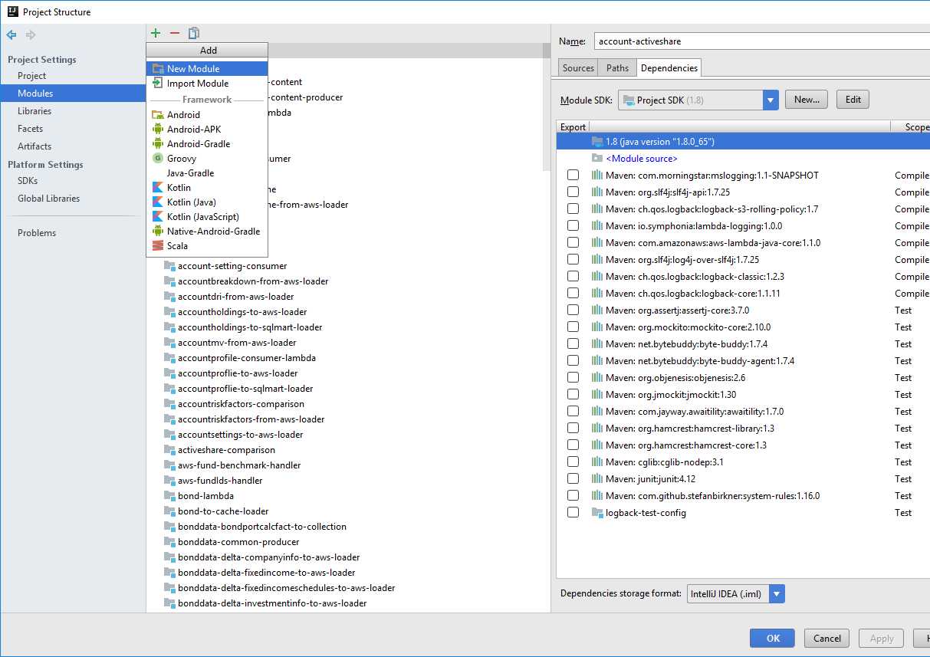Select the accountmv-from-aws-loader module

coord(237,343)
